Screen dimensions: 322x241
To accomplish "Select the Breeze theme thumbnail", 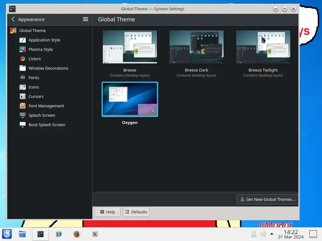I will click(130, 47).
